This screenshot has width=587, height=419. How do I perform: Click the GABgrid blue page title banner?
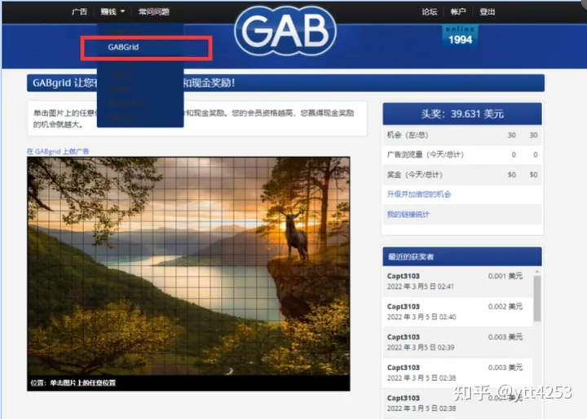285,83
